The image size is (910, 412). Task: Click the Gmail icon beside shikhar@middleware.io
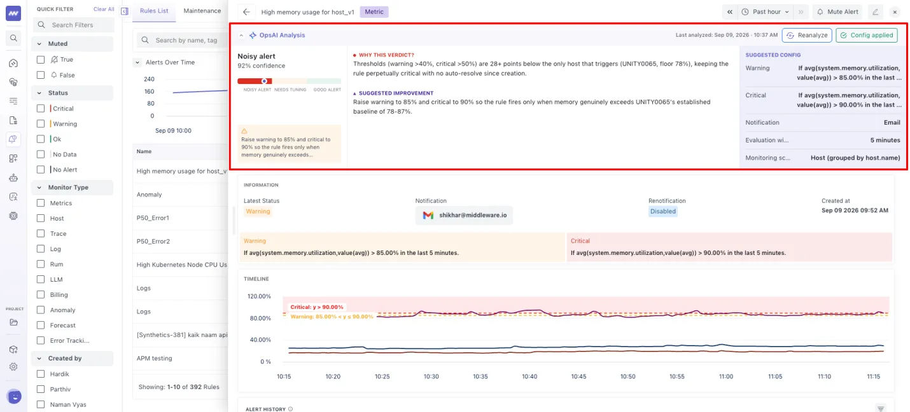[428, 216]
